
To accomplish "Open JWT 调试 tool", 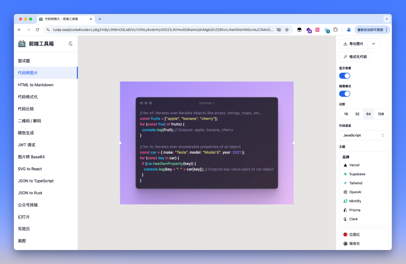I will point(46,145).
